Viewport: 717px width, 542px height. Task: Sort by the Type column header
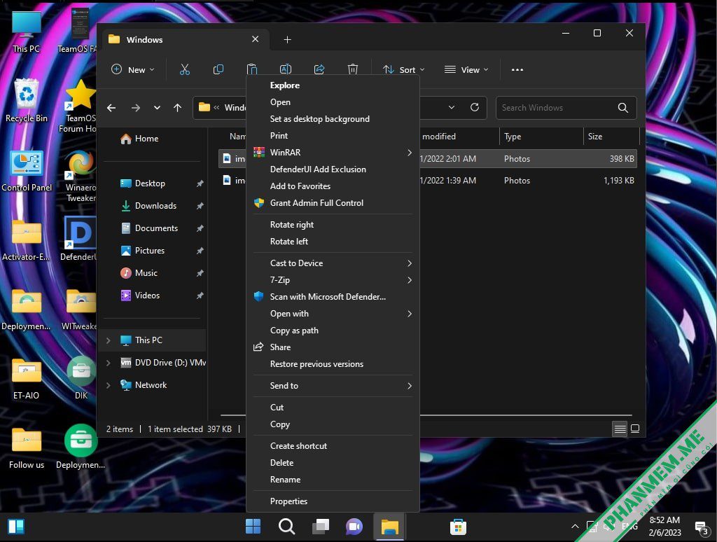(x=541, y=137)
